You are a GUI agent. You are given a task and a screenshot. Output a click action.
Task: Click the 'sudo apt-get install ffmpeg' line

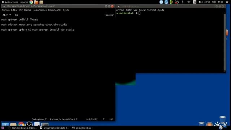pyautogui.click(x=19, y=19)
